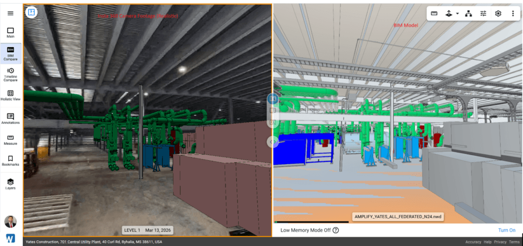Click the Yates Construction address text
The image size is (523, 246).
pos(93,242)
